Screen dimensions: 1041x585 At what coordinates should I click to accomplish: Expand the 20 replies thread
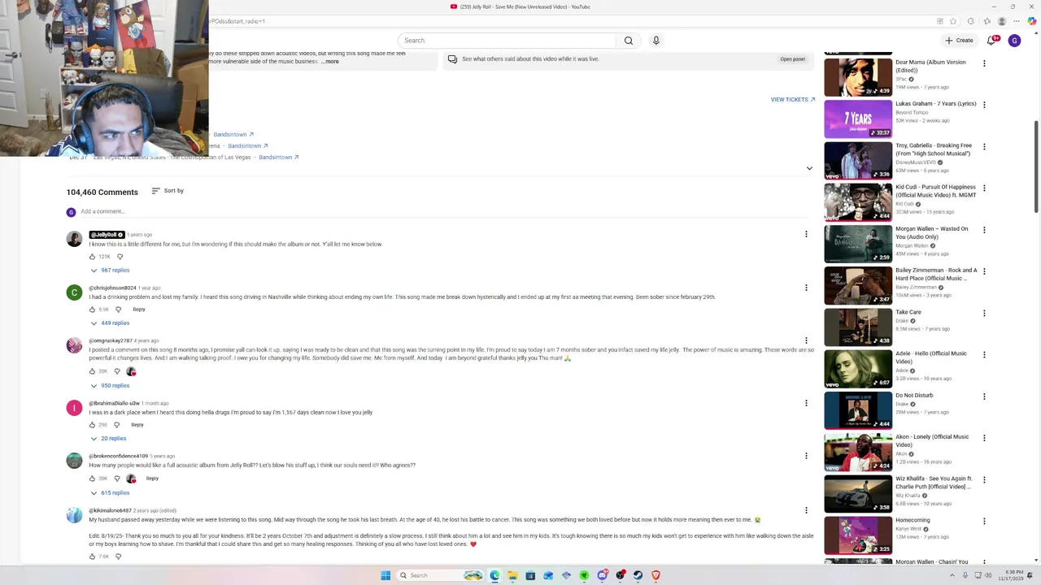pyautogui.click(x=108, y=438)
